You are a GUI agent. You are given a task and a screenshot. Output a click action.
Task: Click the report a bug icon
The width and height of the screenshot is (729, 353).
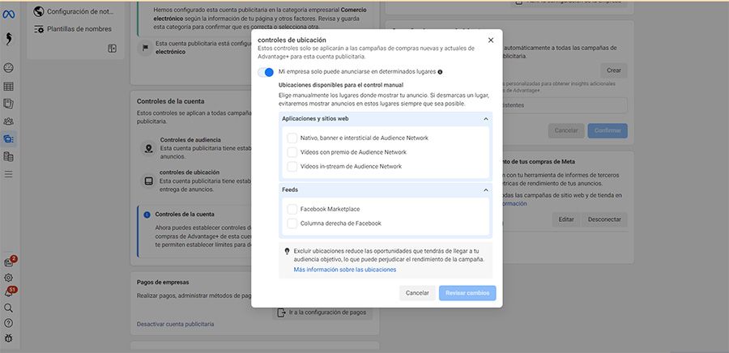pos(8,338)
